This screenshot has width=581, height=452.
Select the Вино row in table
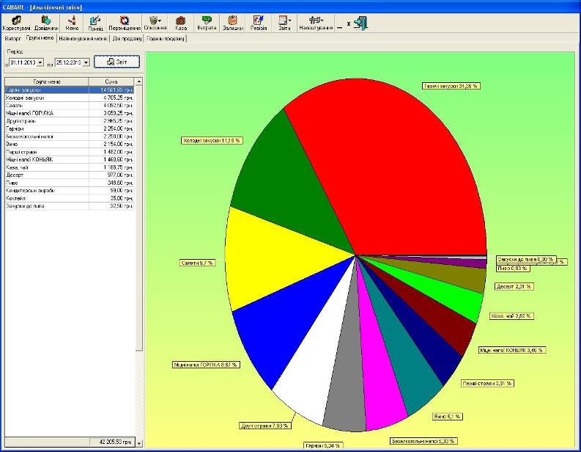point(70,144)
